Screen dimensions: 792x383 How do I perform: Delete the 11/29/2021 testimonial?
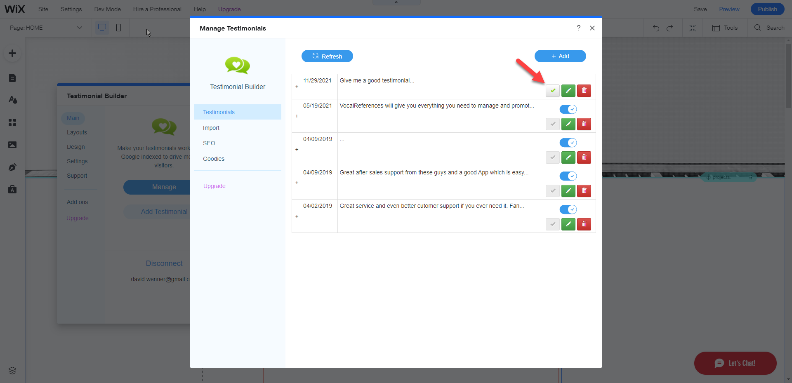point(584,91)
